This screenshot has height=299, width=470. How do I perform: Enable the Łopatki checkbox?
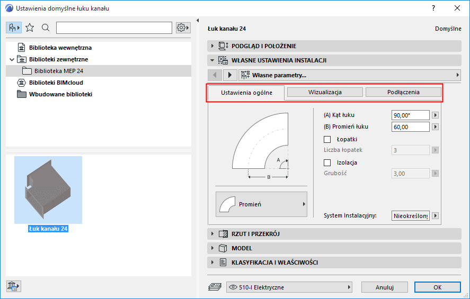[327, 140]
